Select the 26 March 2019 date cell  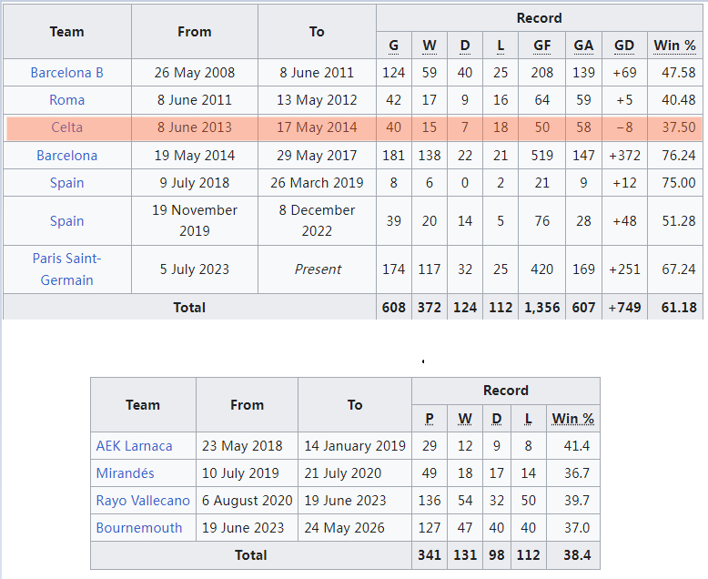pos(317,182)
